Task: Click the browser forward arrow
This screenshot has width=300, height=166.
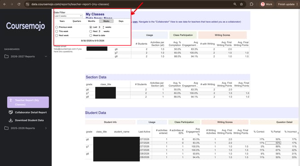Action: tap(12, 4)
